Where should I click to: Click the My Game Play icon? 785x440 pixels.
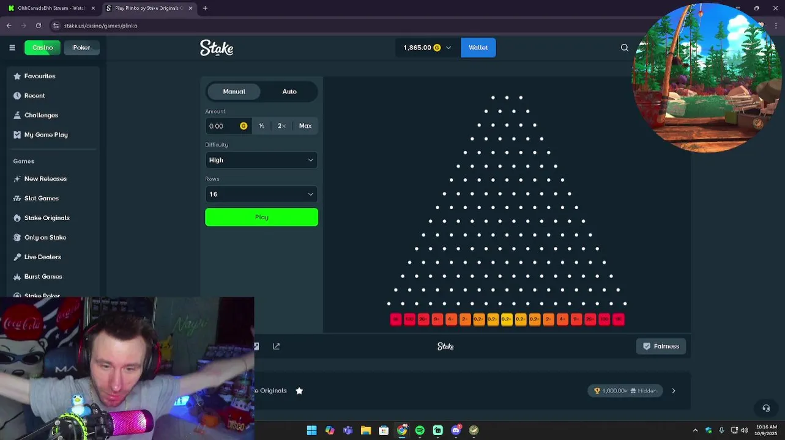click(17, 135)
